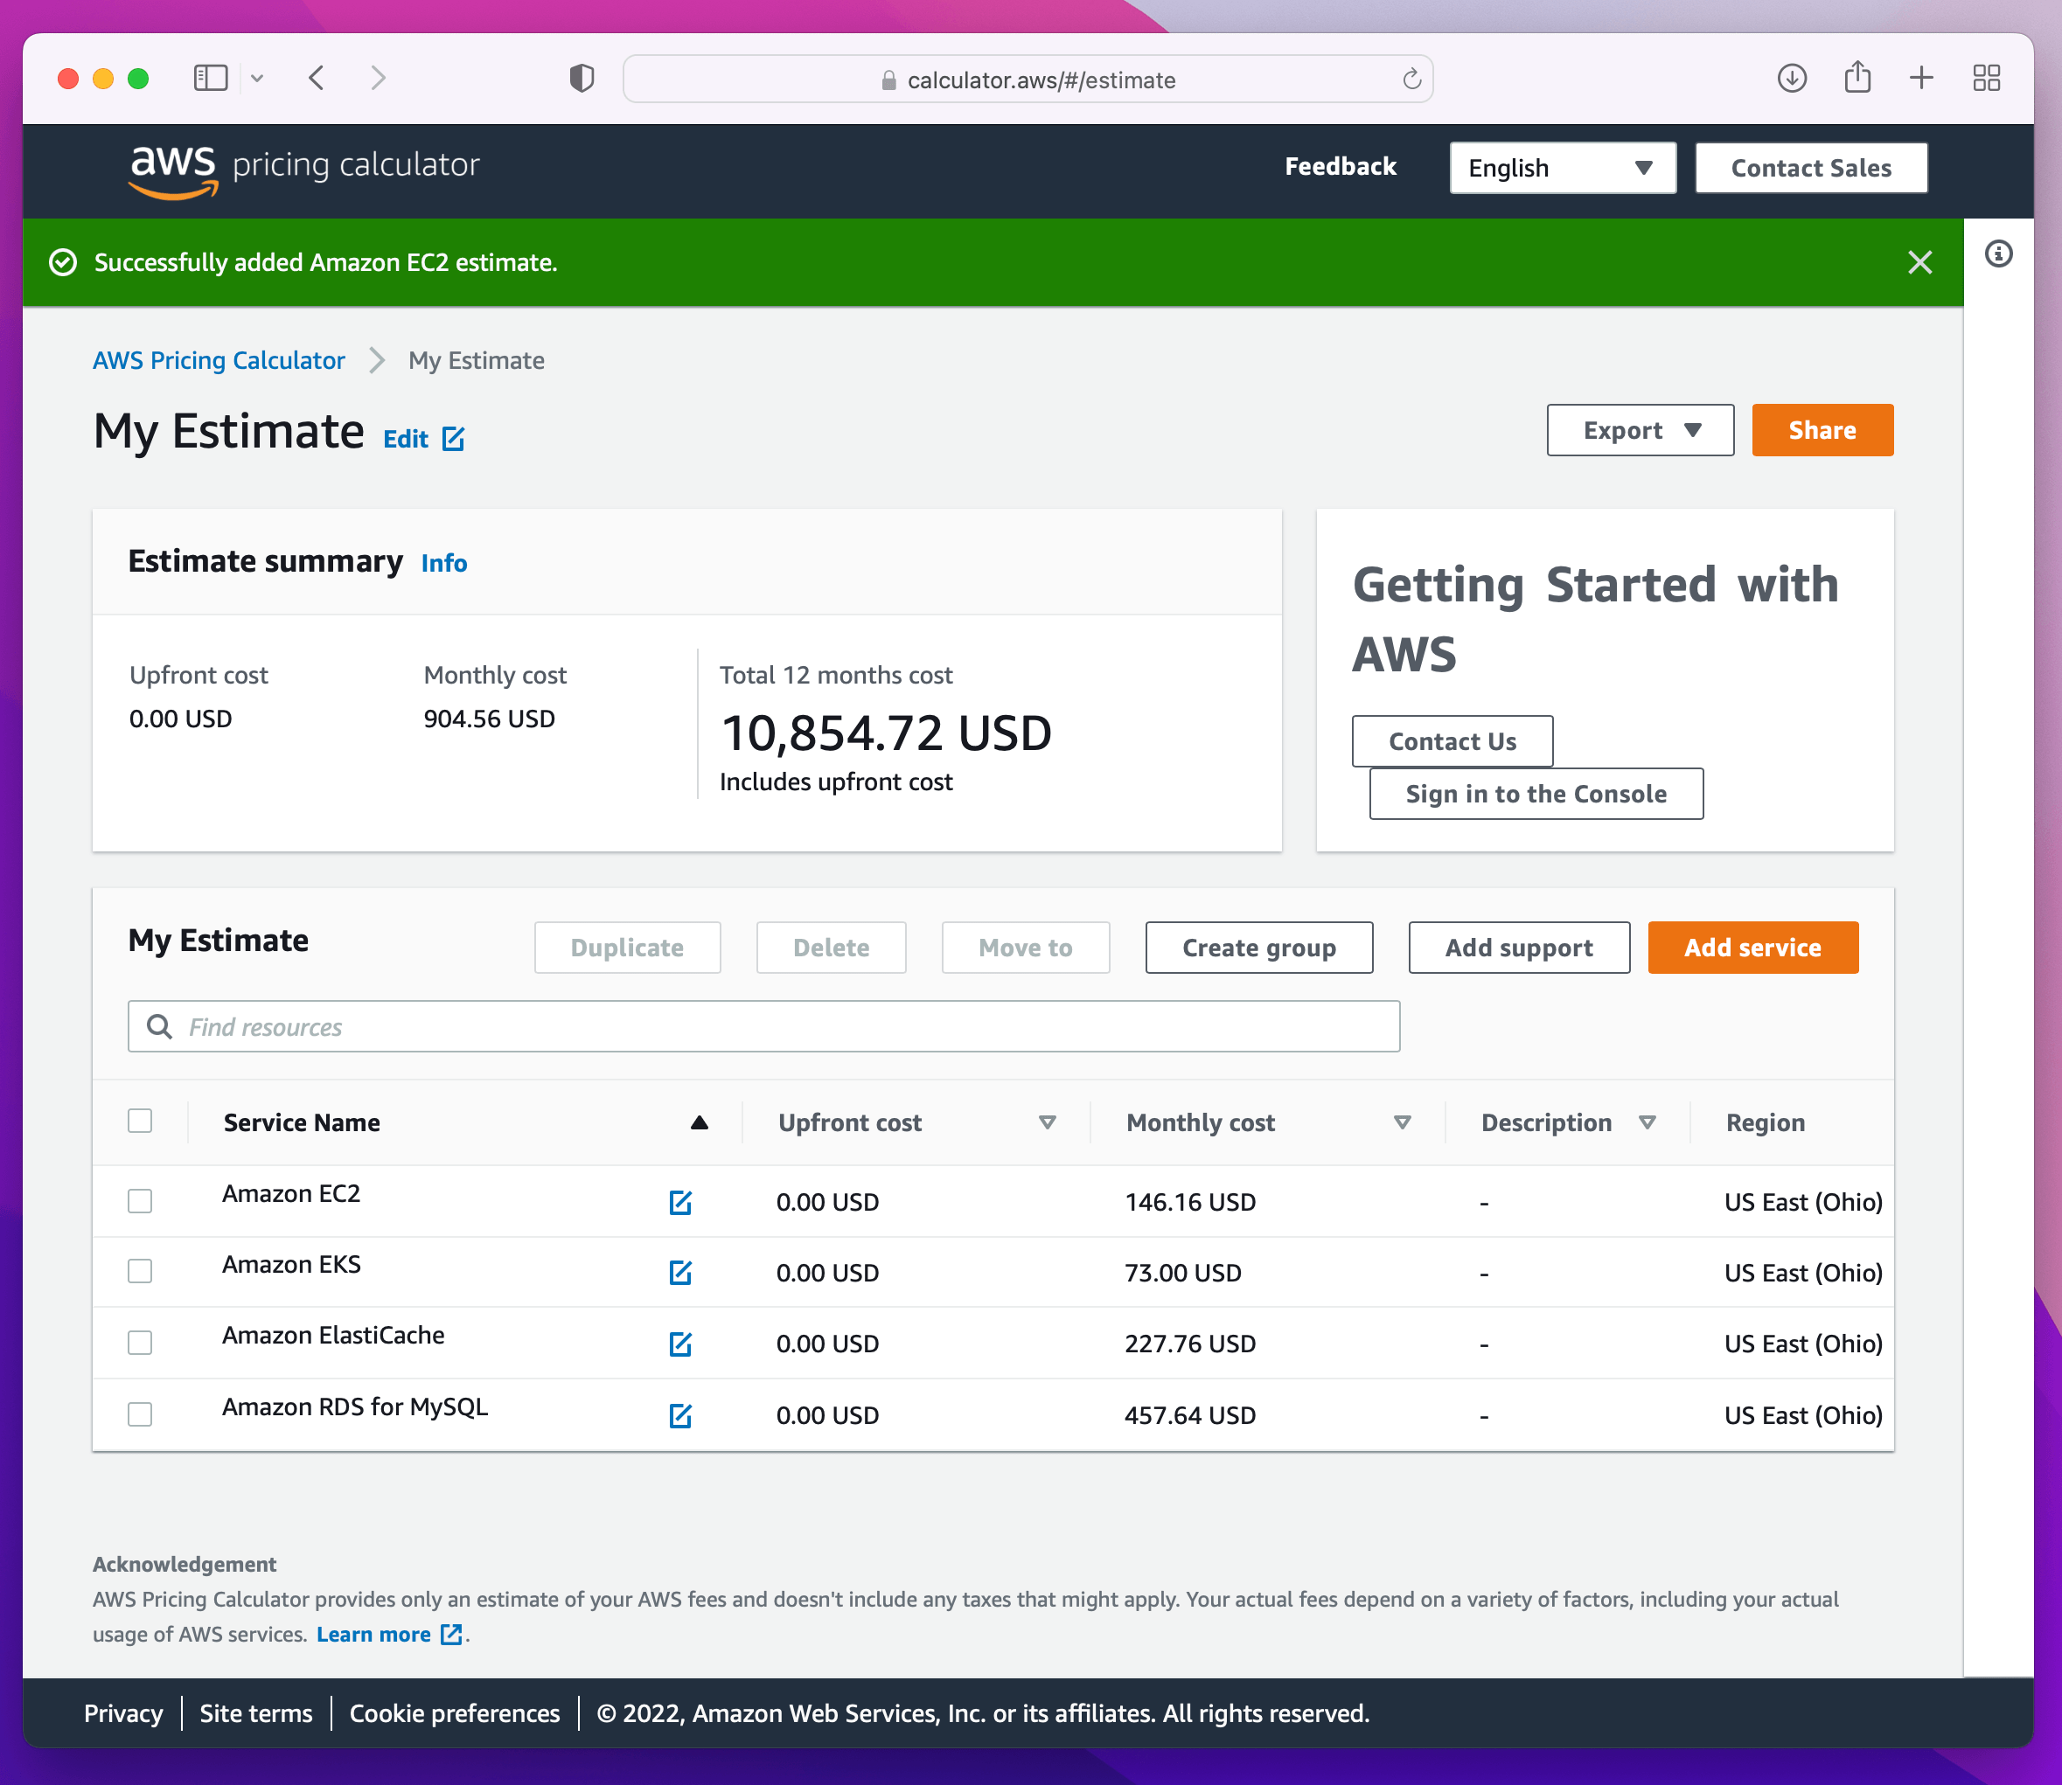Check the Amazon EKS row checkbox
The width and height of the screenshot is (2062, 1785).
[141, 1272]
